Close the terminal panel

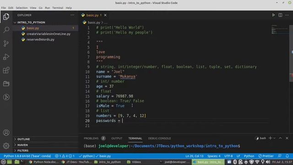click(287, 138)
